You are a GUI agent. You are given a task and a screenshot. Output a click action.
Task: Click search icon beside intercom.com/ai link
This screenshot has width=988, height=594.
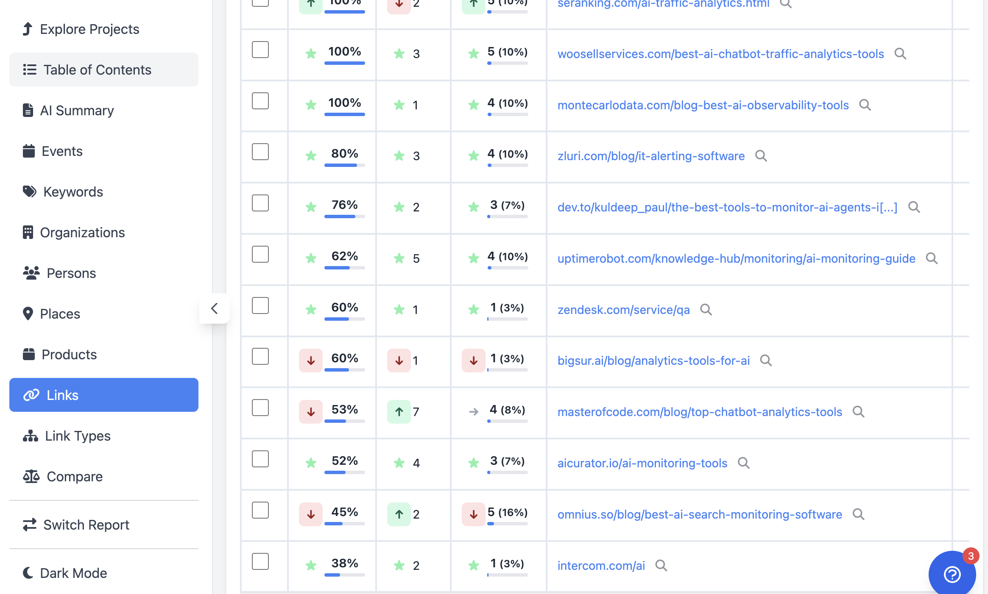(x=661, y=565)
